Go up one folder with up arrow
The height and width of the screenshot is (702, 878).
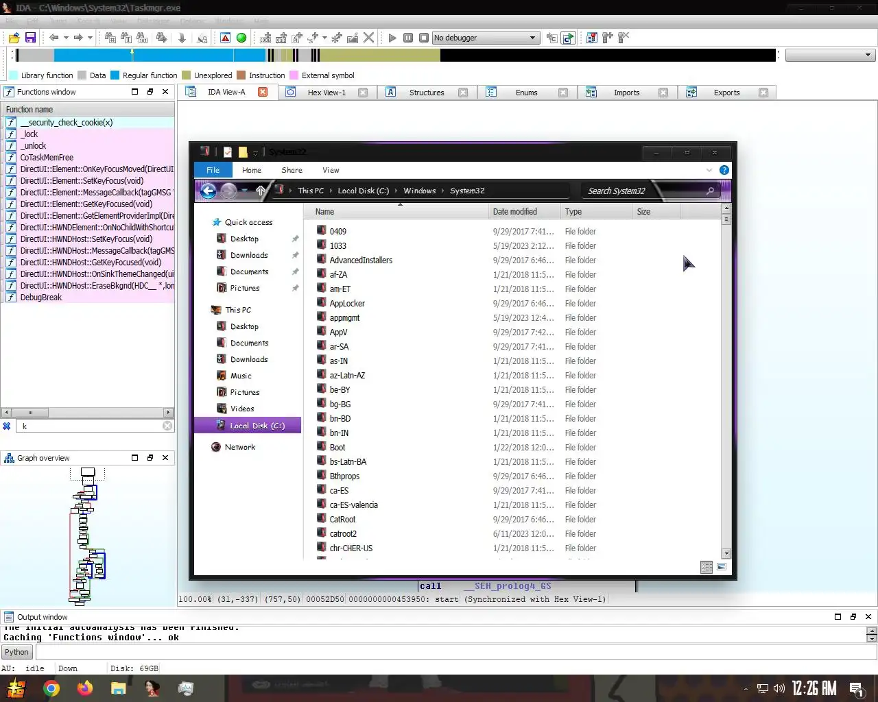click(x=261, y=191)
